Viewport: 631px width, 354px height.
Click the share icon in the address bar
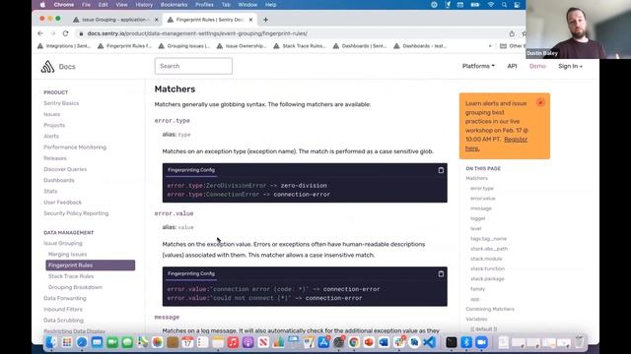[512, 33]
